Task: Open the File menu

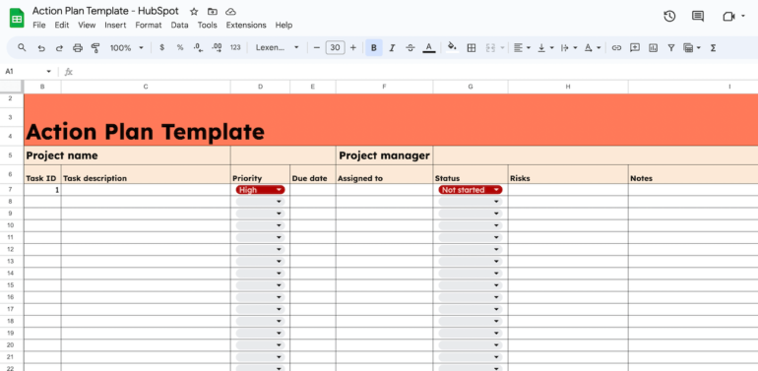Action: tap(39, 26)
